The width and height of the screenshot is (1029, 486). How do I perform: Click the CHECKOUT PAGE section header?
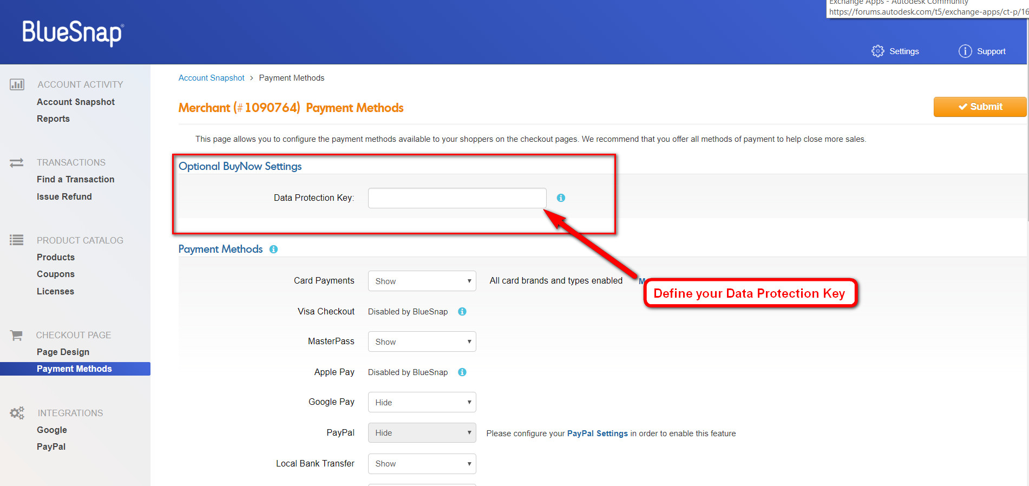click(x=74, y=335)
